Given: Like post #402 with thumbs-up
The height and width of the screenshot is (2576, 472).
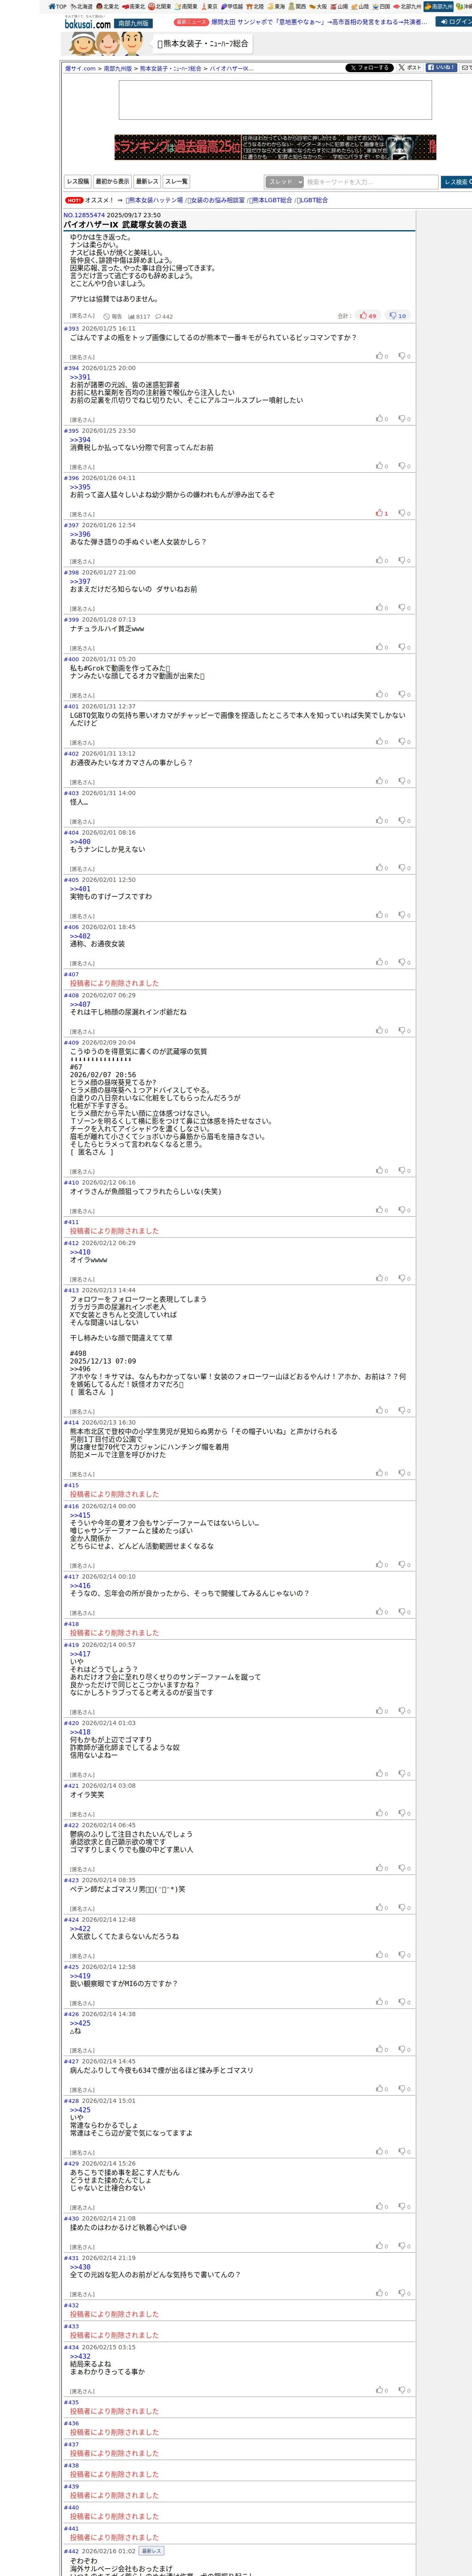Looking at the screenshot, I should [382, 781].
